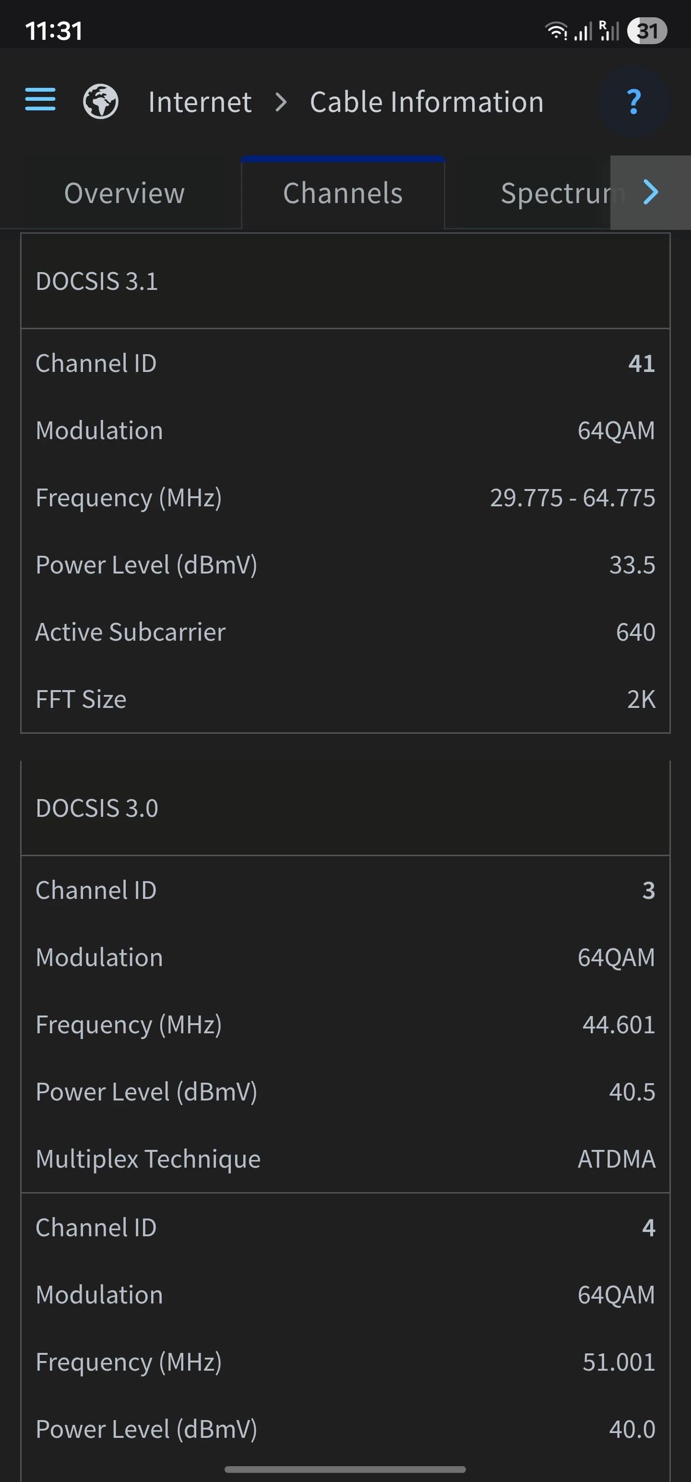The image size is (691, 1482).
Task: Select the Channels tab
Action: pyautogui.click(x=343, y=193)
